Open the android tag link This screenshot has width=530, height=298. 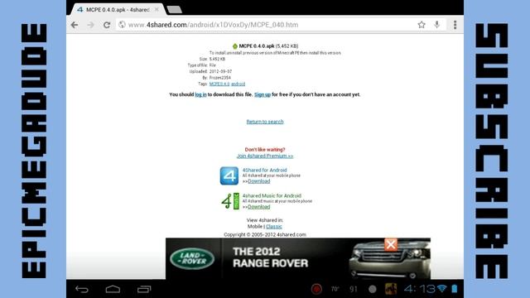point(238,84)
